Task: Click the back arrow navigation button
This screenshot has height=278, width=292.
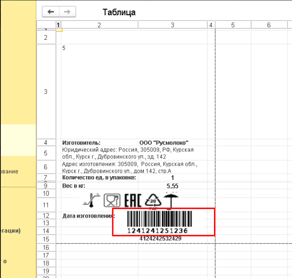Action: 51,12
